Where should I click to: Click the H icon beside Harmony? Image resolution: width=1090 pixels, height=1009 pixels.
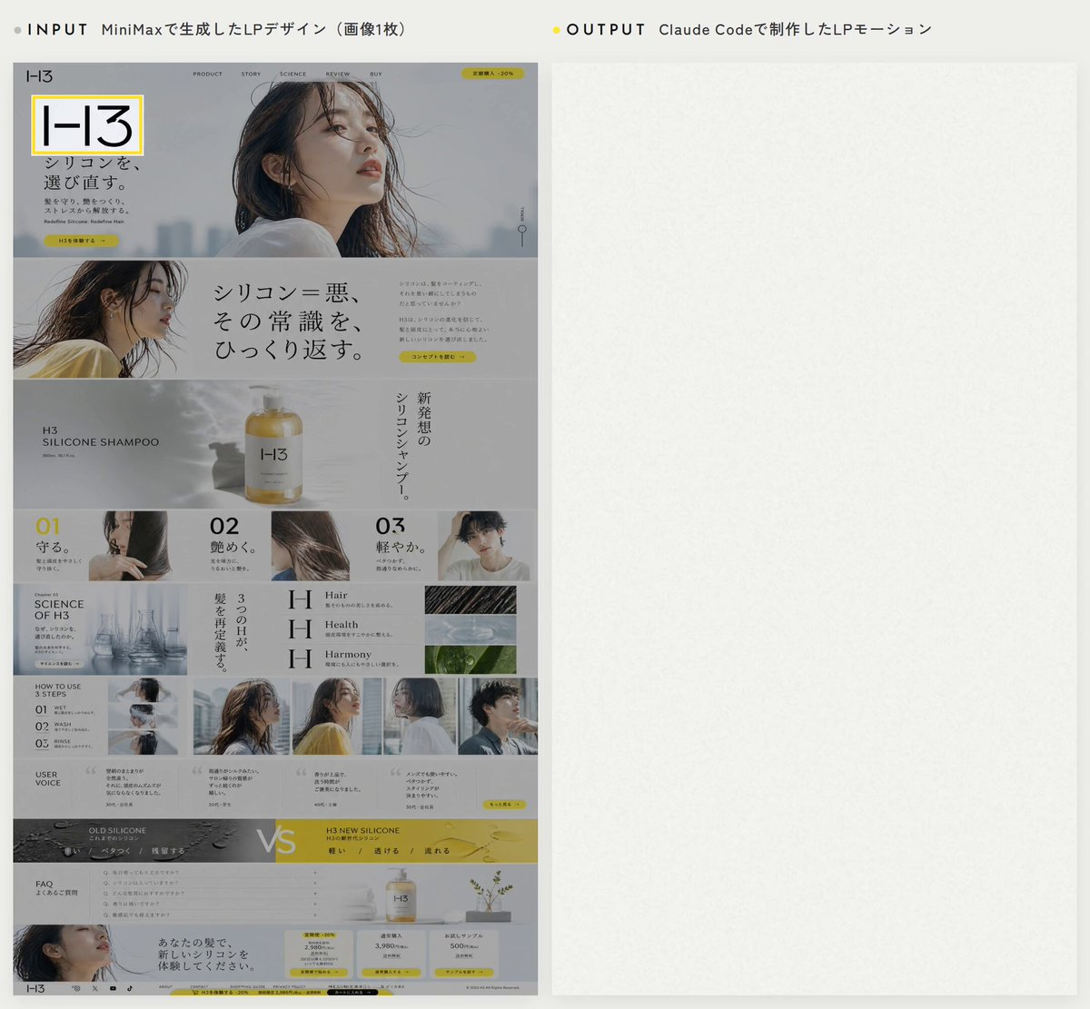tap(300, 658)
